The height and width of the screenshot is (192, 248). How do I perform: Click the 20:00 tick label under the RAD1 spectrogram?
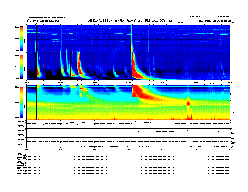[x=196, y=83]
